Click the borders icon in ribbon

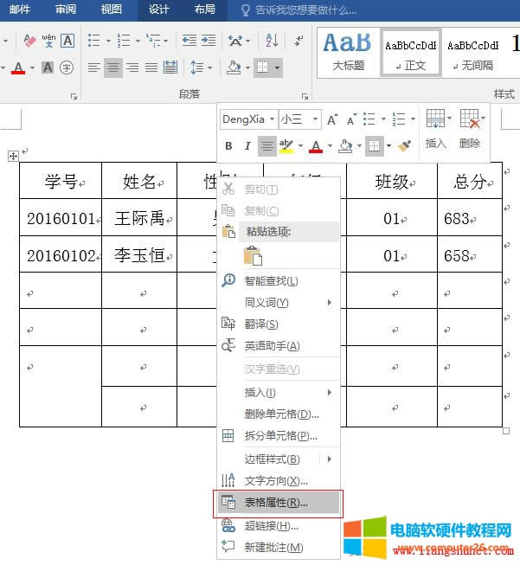pyautogui.click(x=263, y=67)
